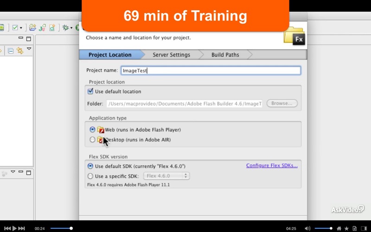Click the document notes icon in player bar
This screenshot has height=232, width=371.
coord(354,228)
